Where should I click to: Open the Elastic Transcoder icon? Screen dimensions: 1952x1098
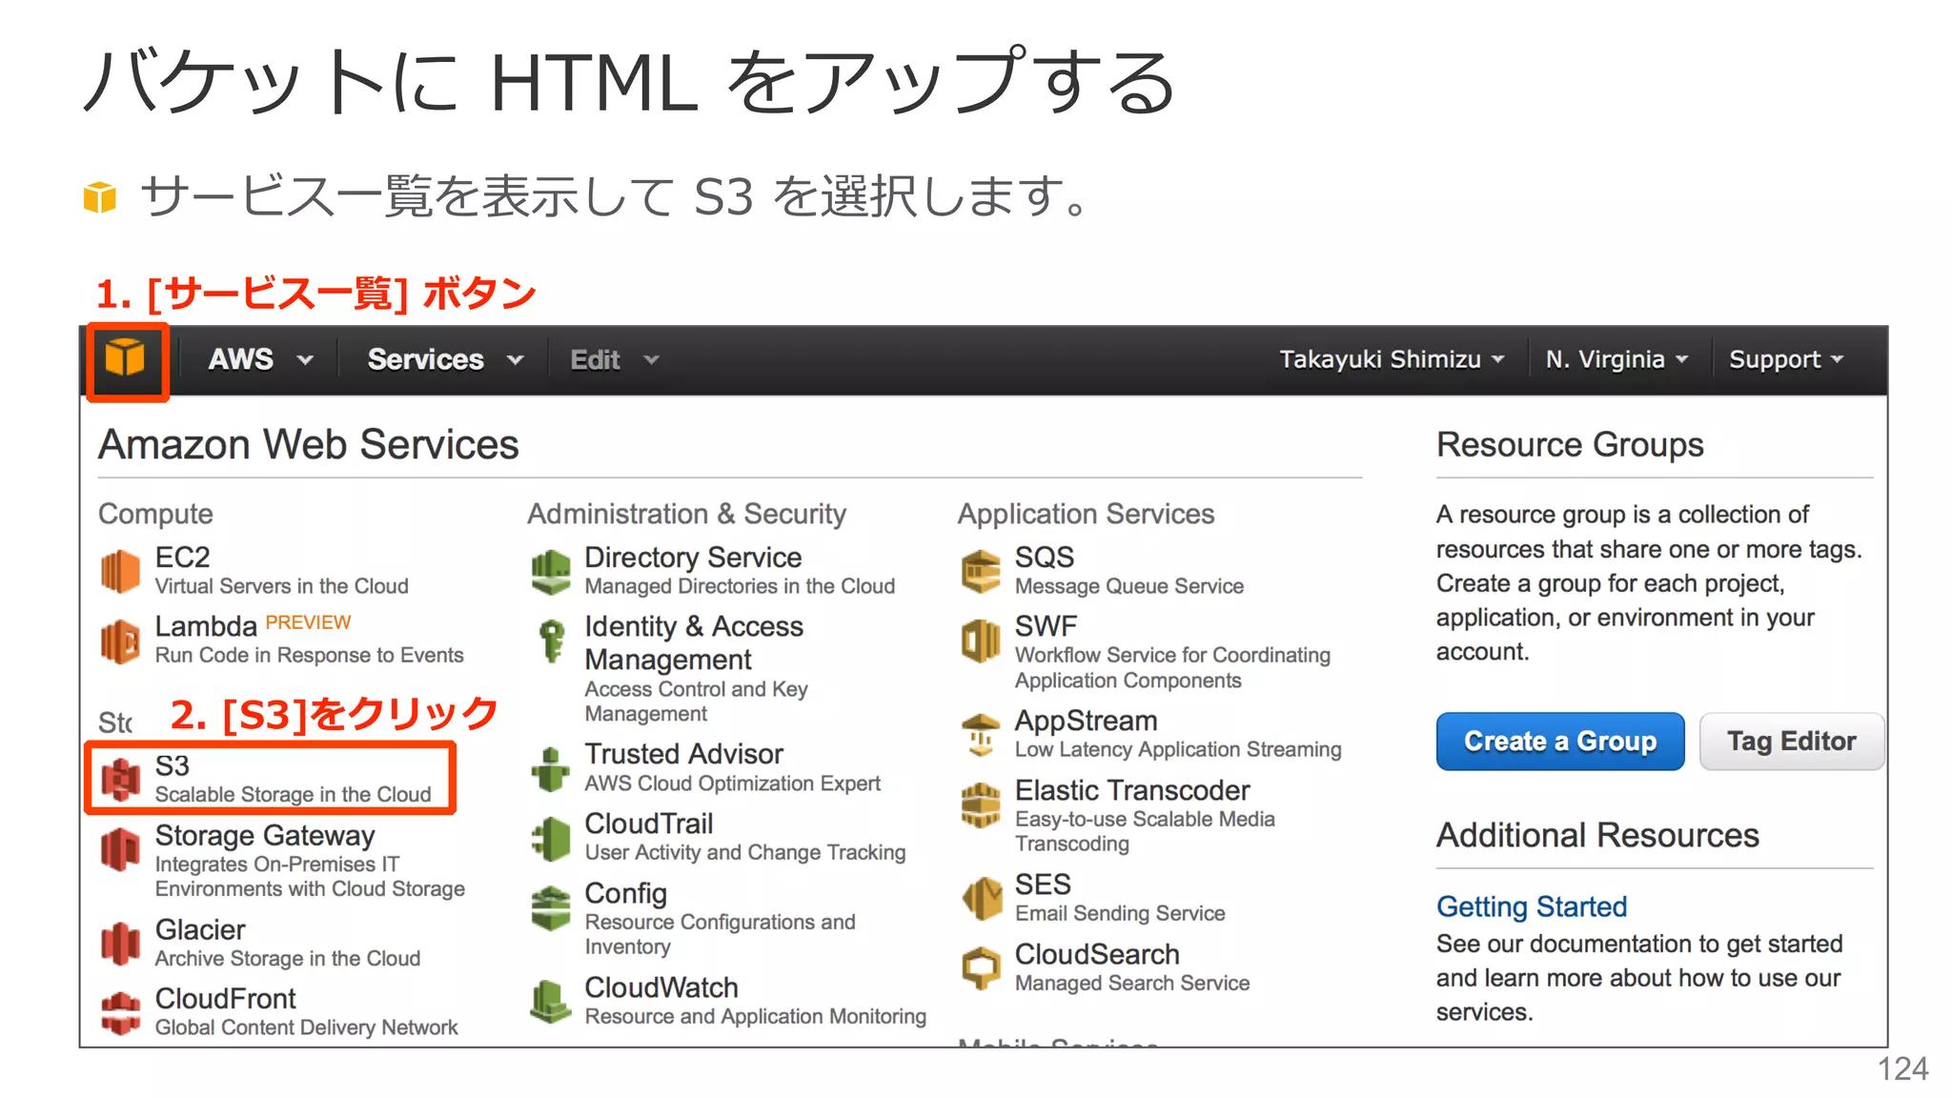pyautogui.click(x=981, y=804)
